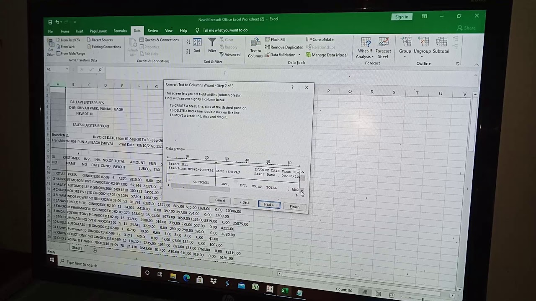Screen dimensions: 536x301
Task: Expand the Name Box dropdown
Action: pyautogui.click(x=67, y=69)
